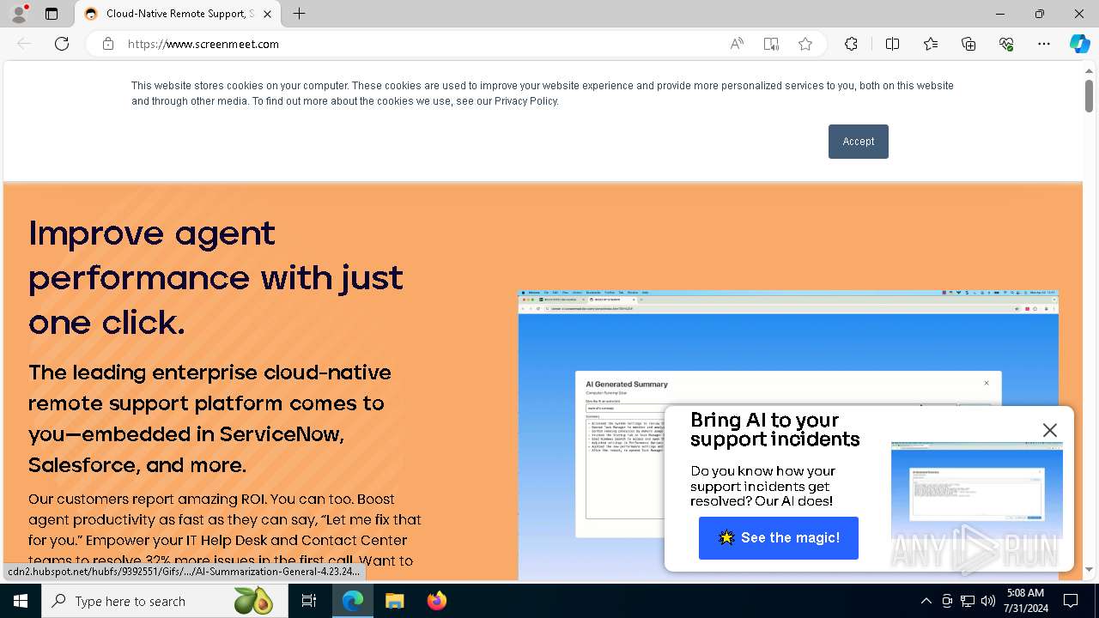The width and height of the screenshot is (1099, 618).
Task: Click the popup AI summary thumbnail
Action: coord(977,490)
